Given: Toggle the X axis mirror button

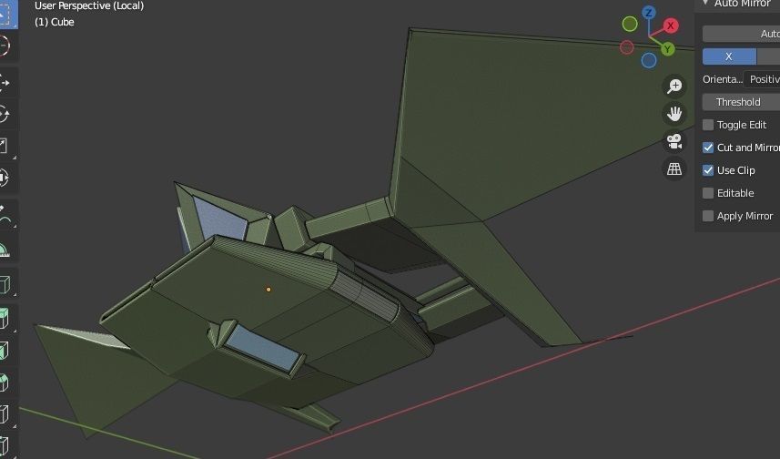Looking at the screenshot, I should tap(729, 56).
